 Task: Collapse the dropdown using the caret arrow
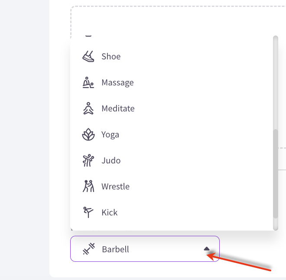click(206, 249)
